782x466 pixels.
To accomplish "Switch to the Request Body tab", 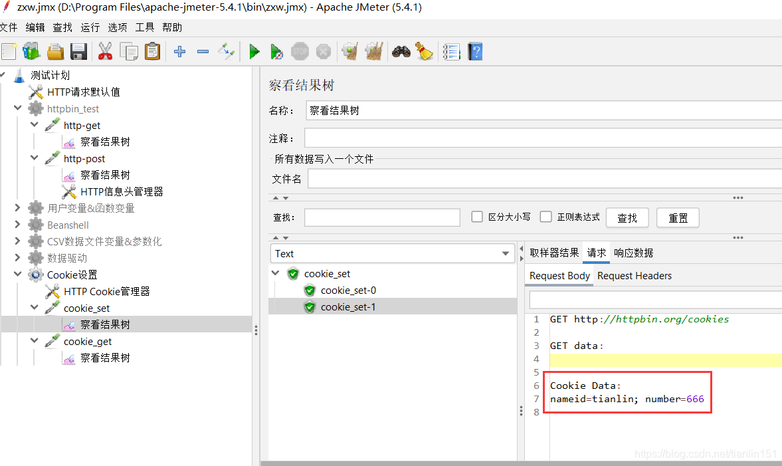I will 559,276.
